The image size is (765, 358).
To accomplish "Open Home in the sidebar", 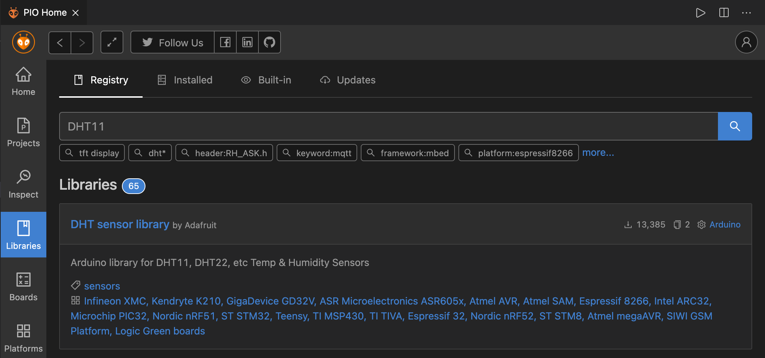I will [24, 82].
